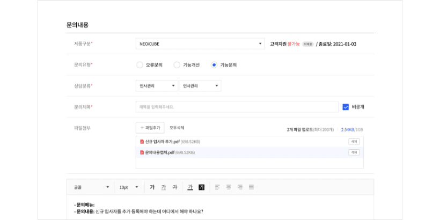The image size is (440, 220).
Task: Align text right
Action: tap(240, 187)
